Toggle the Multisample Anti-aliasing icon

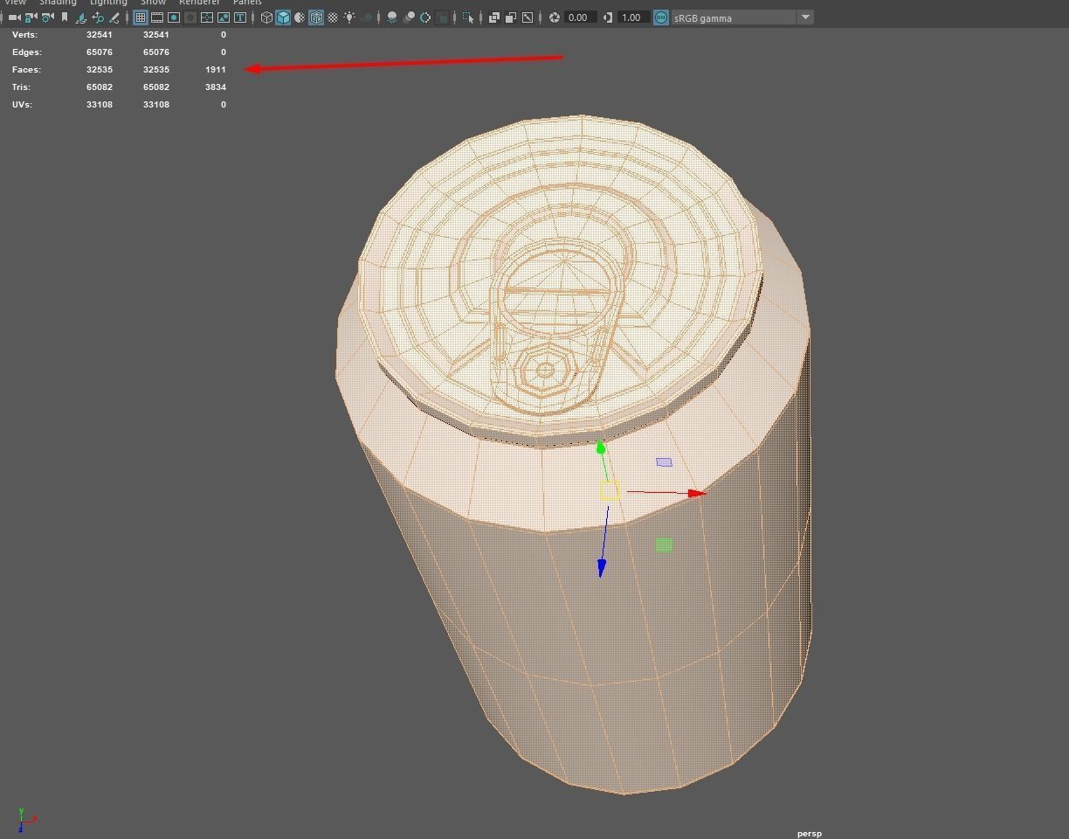click(x=425, y=17)
